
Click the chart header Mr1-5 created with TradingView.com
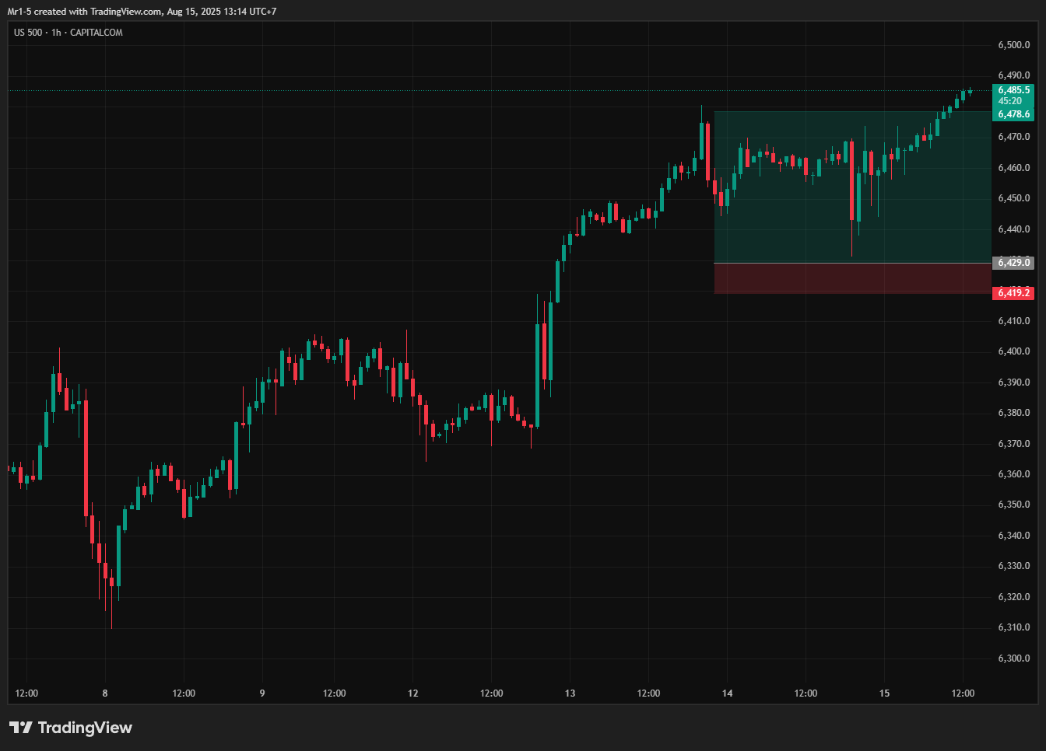click(142, 12)
